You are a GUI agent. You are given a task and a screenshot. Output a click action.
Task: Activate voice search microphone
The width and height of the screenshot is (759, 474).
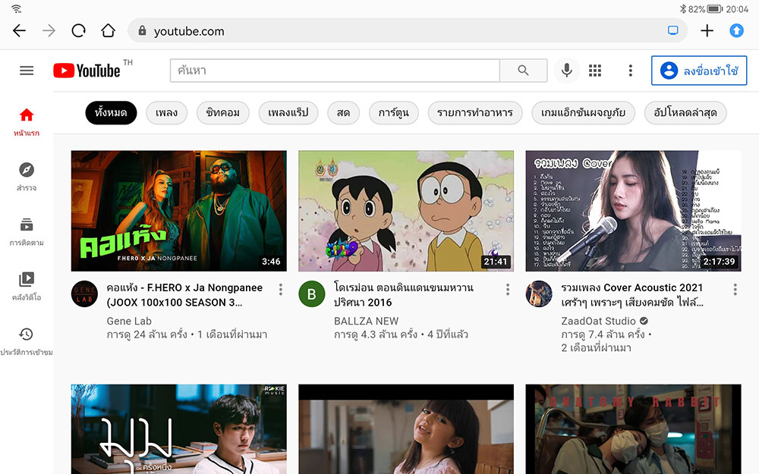pyautogui.click(x=566, y=71)
